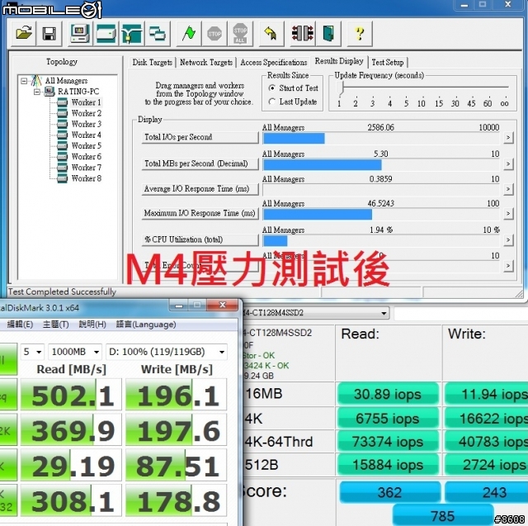Select Worker 1 in topology tree
The width and height of the screenshot is (528, 526).
86,102
